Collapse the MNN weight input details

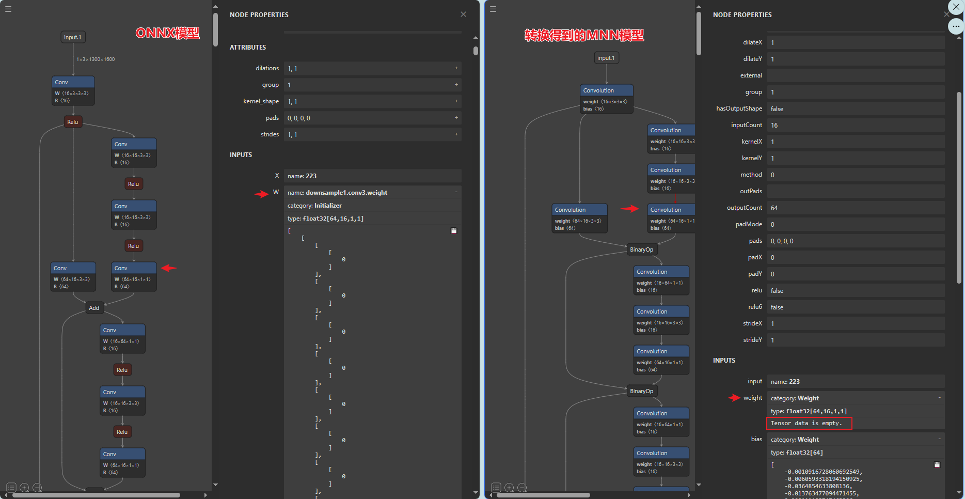939,398
